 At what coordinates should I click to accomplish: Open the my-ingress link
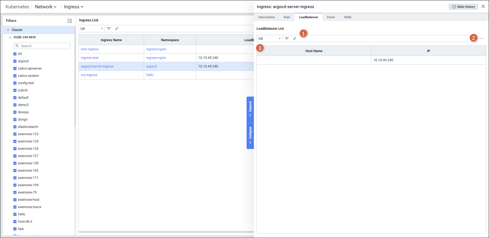(89, 75)
